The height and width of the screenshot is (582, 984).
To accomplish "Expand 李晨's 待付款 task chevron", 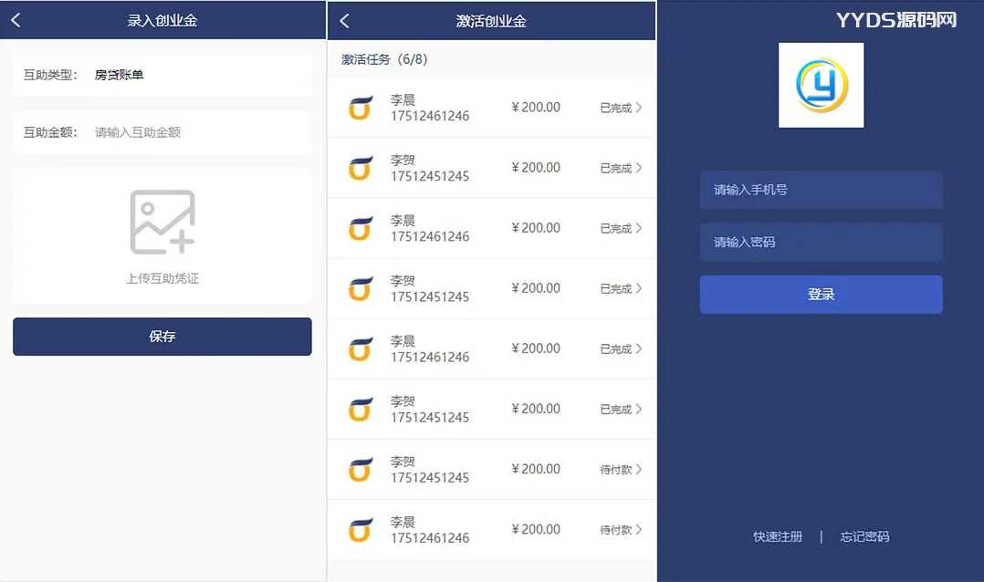I will pyautogui.click(x=638, y=530).
